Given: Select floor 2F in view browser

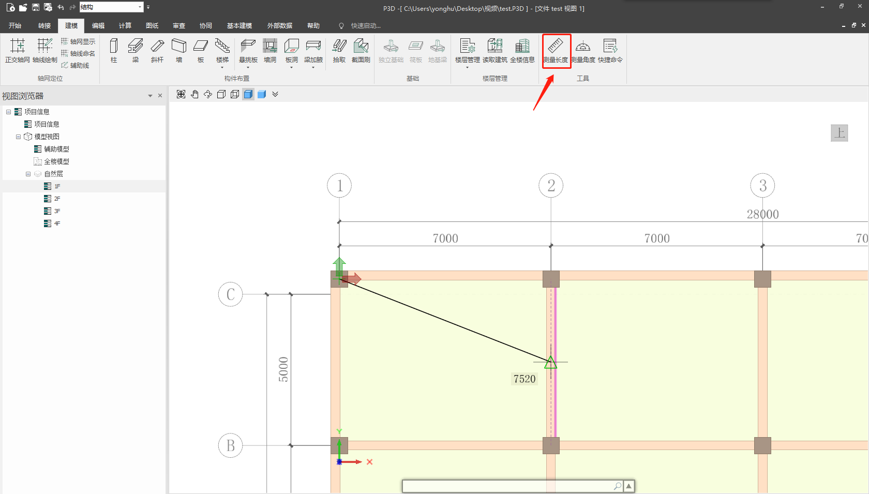Looking at the screenshot, I should tap(57, 199).
